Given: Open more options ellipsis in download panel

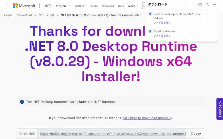Looking at the screenshot, I should coord(215,4).
